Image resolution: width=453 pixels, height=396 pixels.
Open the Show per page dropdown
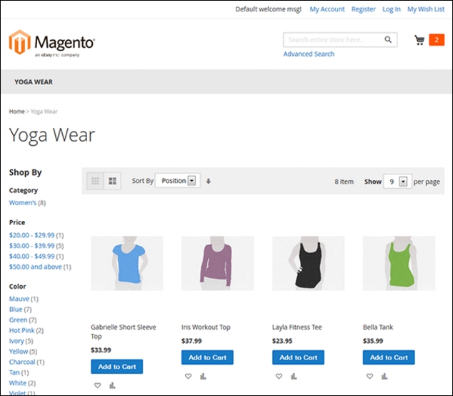397,182
